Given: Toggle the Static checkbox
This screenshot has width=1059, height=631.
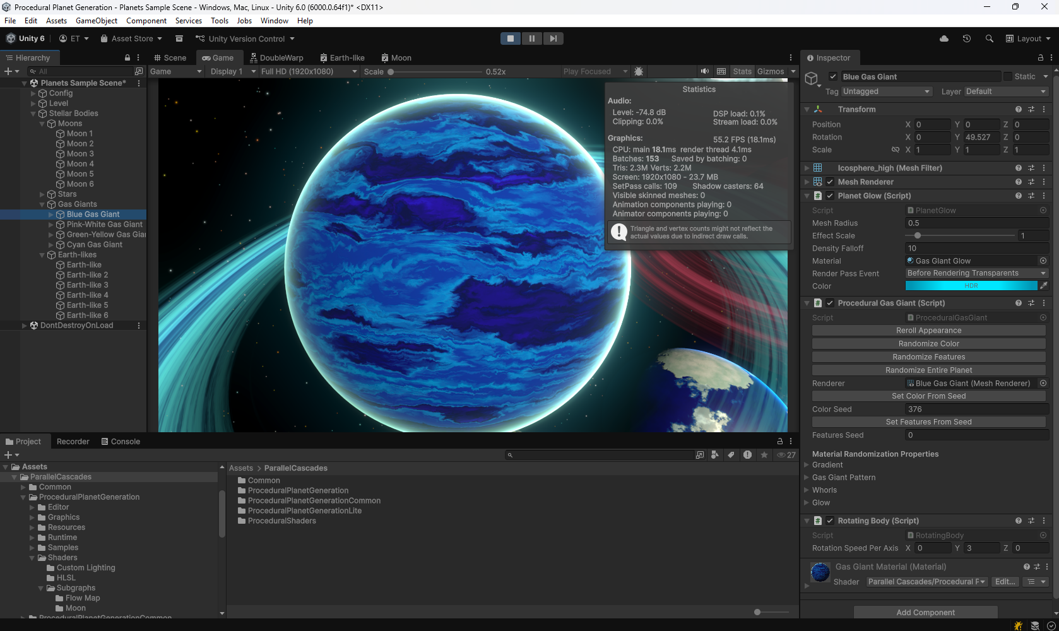Looking at the screenshot, I should (x=1008, y=76).
